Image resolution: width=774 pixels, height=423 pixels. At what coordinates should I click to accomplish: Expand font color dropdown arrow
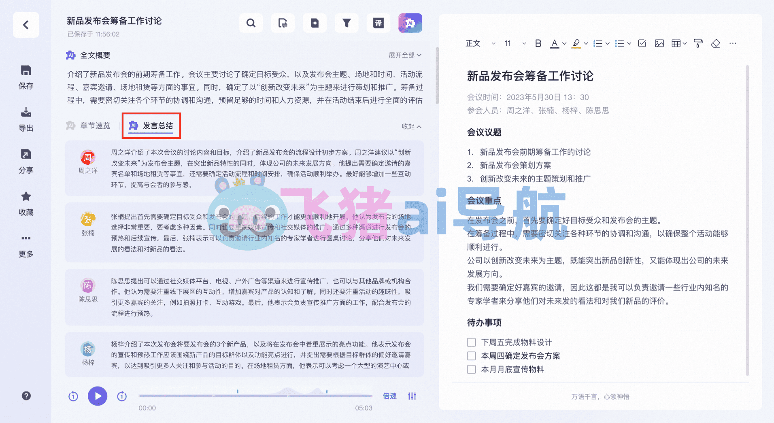click(564, 43)
